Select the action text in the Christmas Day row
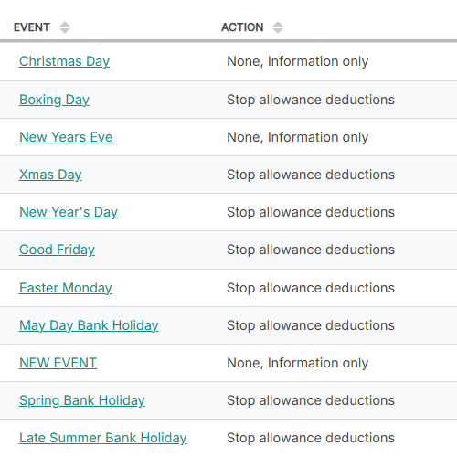Image resolution: width=457 pixels, height=457 pixels. pos(298,61)
